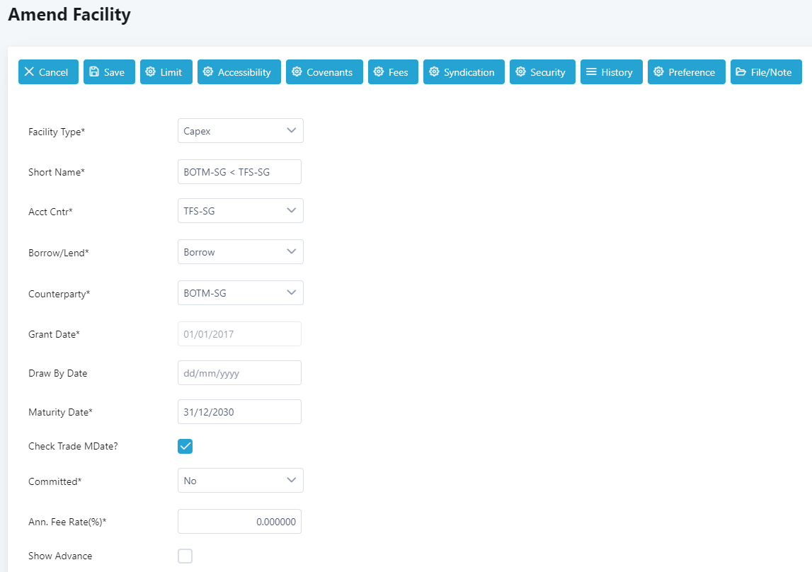
Task: Open Limit settings via gear icon
Action: (150, 72)
